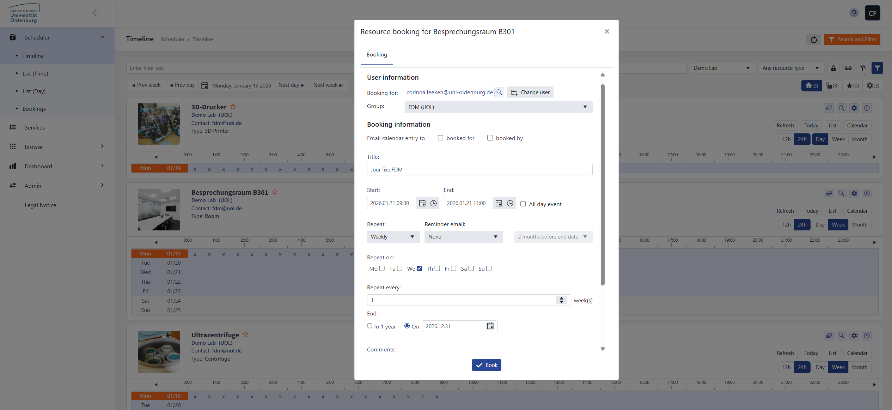Click the help question mark icon
The image size is (892, 410).
point(854,13)
